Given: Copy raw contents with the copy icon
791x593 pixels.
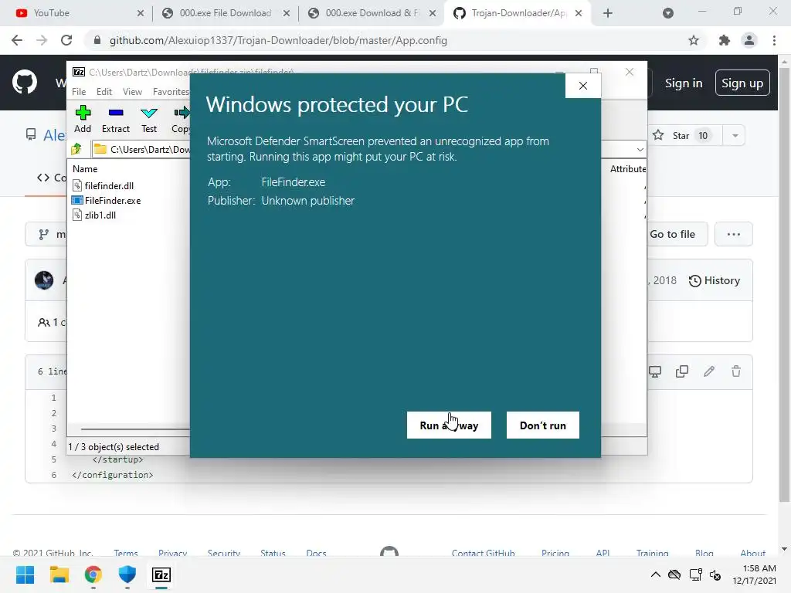Looking at the screenshot, I should 682,371.
